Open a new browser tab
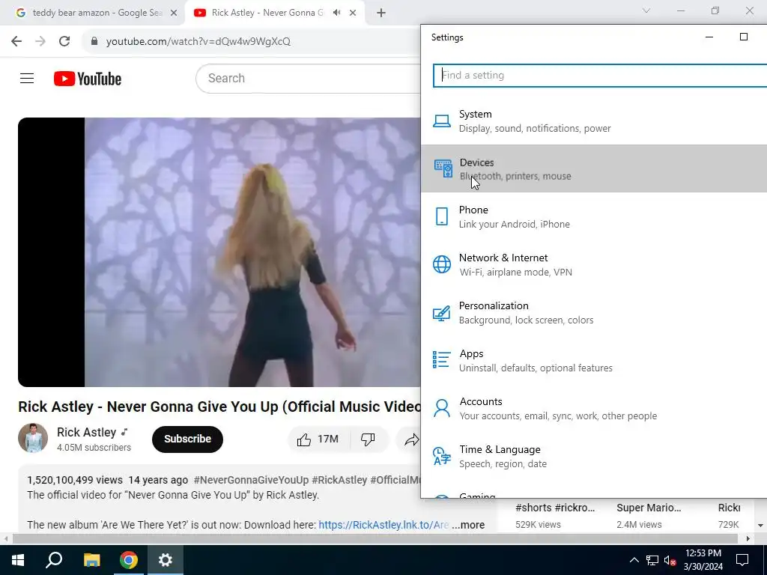The height and width of the screenshot is (575, 767). click(381, 13)
